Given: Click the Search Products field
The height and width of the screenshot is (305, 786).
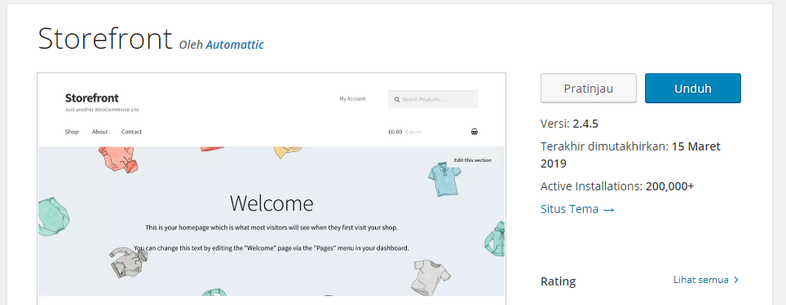Looking at the screenshot, I should coord(433,99).
